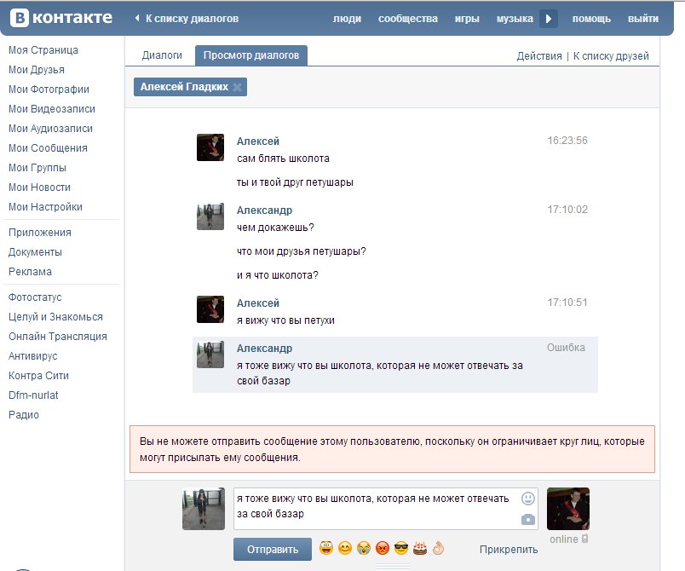Open Мои Новости in the sidebar
Screen dimensions: 685x571
[39, 187]
